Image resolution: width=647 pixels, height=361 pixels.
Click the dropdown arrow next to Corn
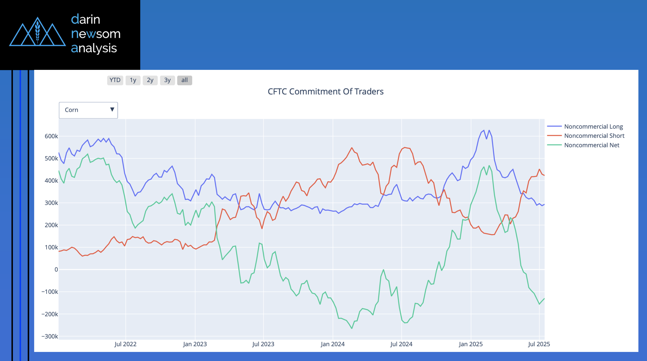(x=112, y=109)
